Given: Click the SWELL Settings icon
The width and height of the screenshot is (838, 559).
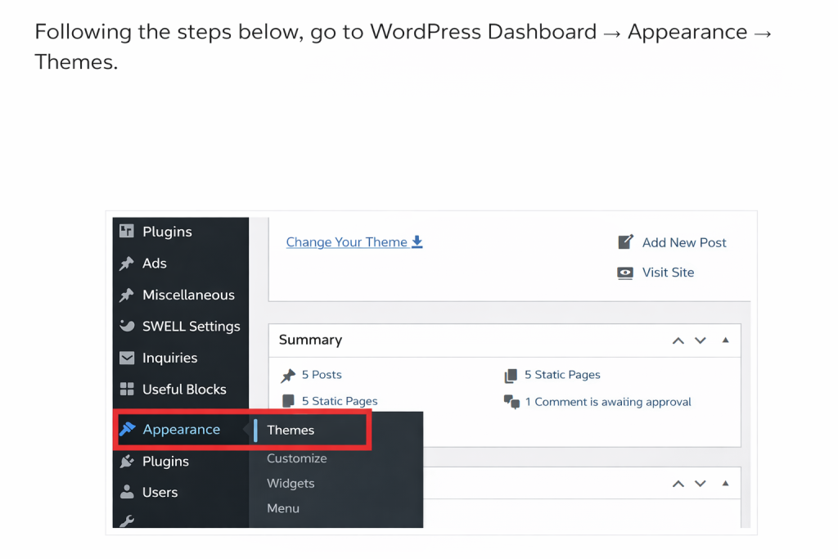Looking at the screenshot, I should pyautogui.click(x=127, y=326).
